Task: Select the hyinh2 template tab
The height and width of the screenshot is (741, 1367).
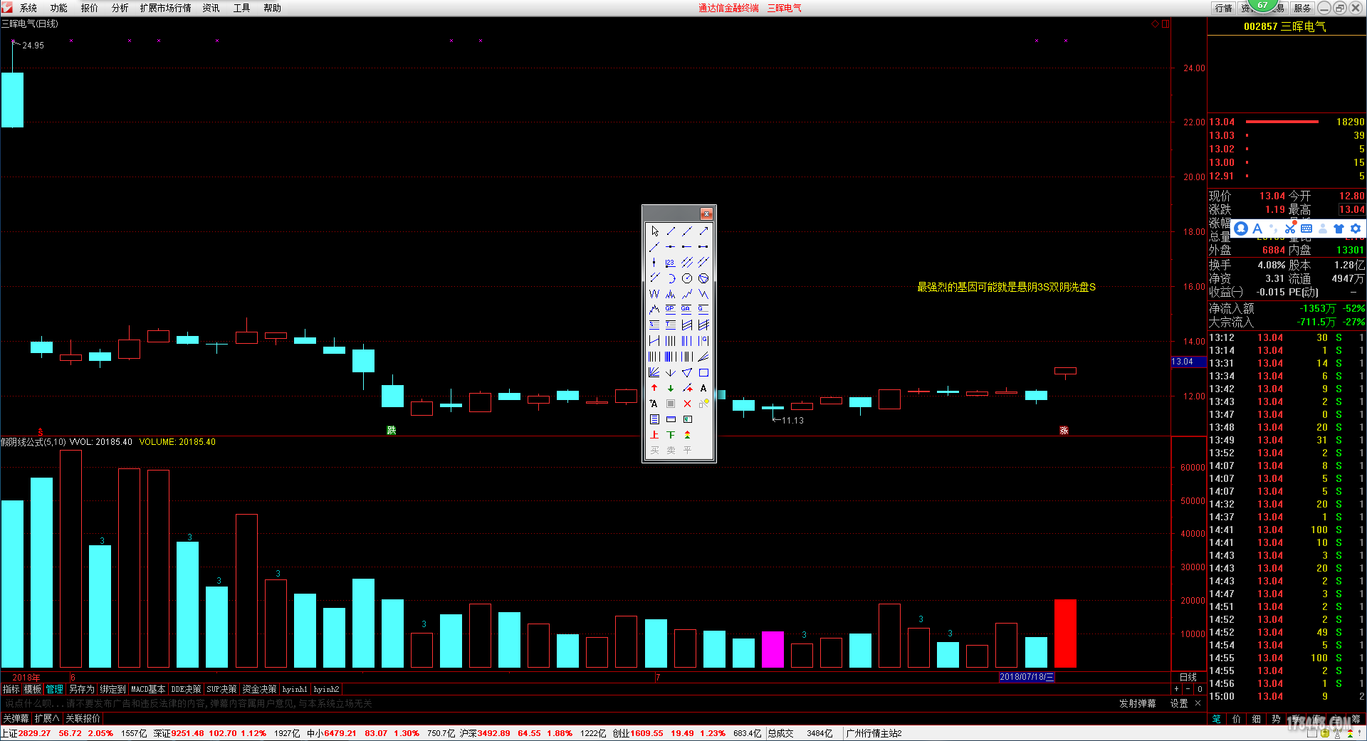Action: click(326, 689)
